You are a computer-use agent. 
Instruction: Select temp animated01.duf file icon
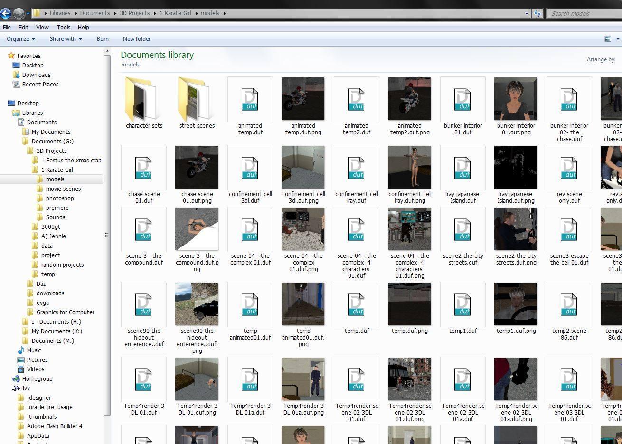coord(250,304)
